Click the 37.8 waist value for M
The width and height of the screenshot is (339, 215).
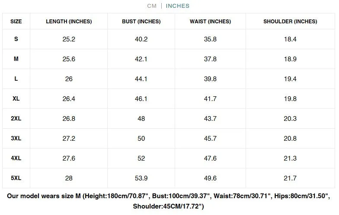[x=210, y=59]
